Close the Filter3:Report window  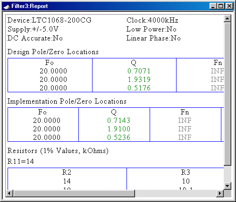(x=229, y=6)
